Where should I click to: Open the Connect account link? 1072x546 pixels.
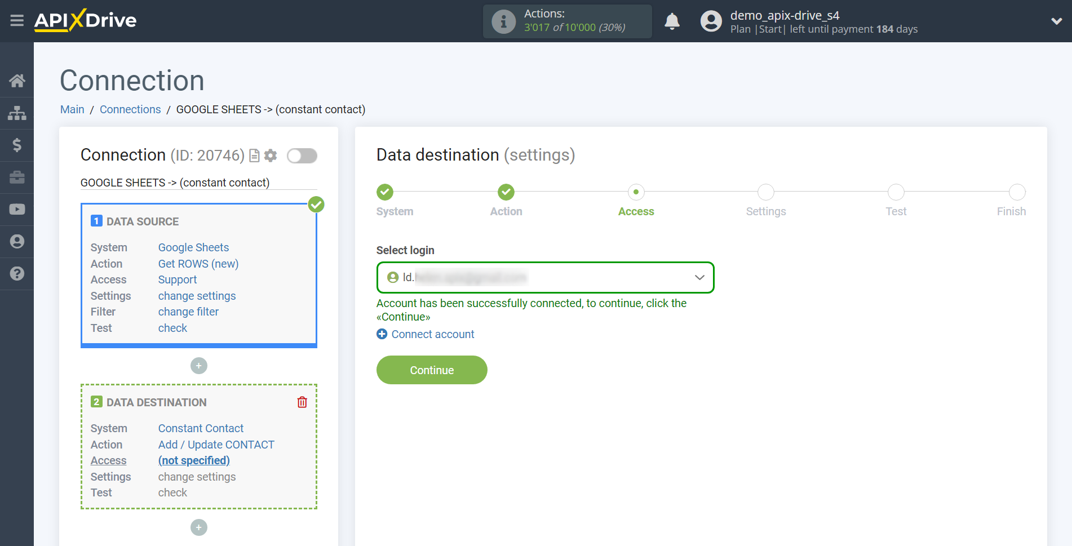(433, 334)
